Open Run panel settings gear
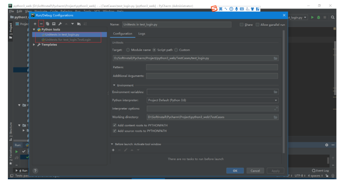 (x=327, y=145)
